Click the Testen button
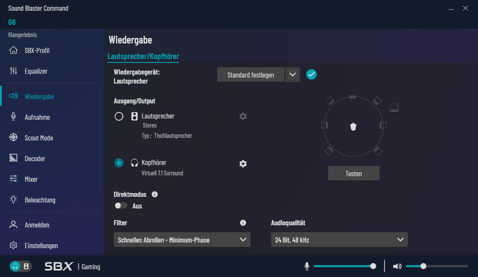The width and height of the screenshot is (478, 277). [353, 173]
